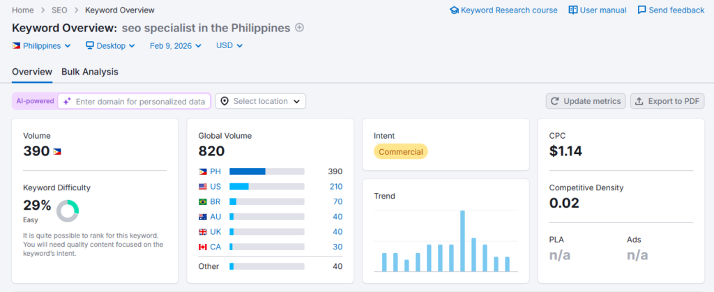Click the AI-powered sparkle icon in domain field
714x292 pixels.
tap(68, 102)
